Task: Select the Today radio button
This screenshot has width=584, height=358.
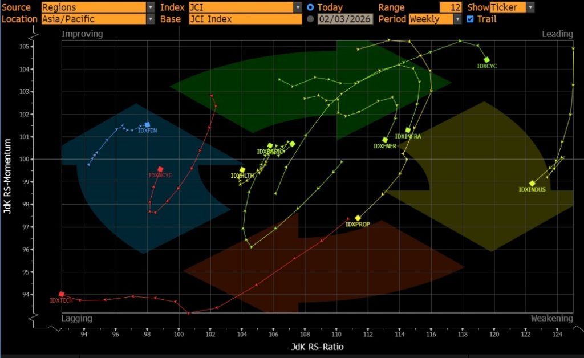Action: [310, 7]
